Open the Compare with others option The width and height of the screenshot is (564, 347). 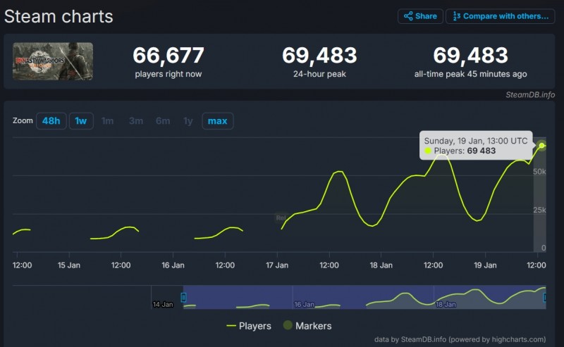tap(500, 16)
